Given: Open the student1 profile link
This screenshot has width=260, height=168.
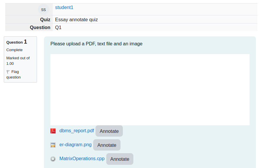Looking at the screenshot, I should [x=64, y=8].
